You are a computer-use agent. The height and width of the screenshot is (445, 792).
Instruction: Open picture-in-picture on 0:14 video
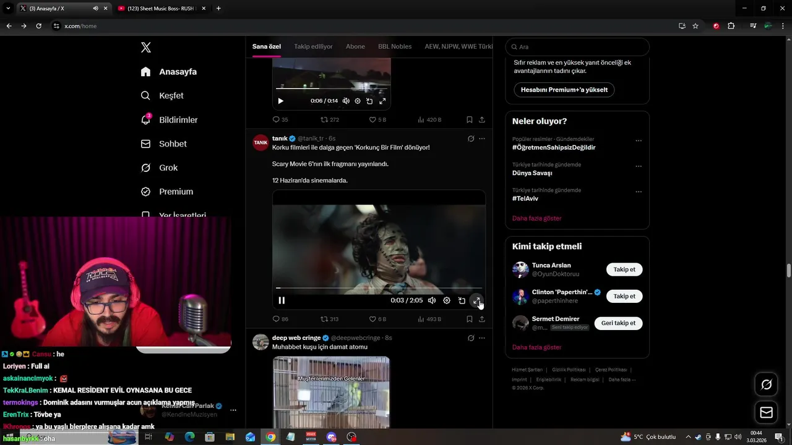(x=369, y=101)
